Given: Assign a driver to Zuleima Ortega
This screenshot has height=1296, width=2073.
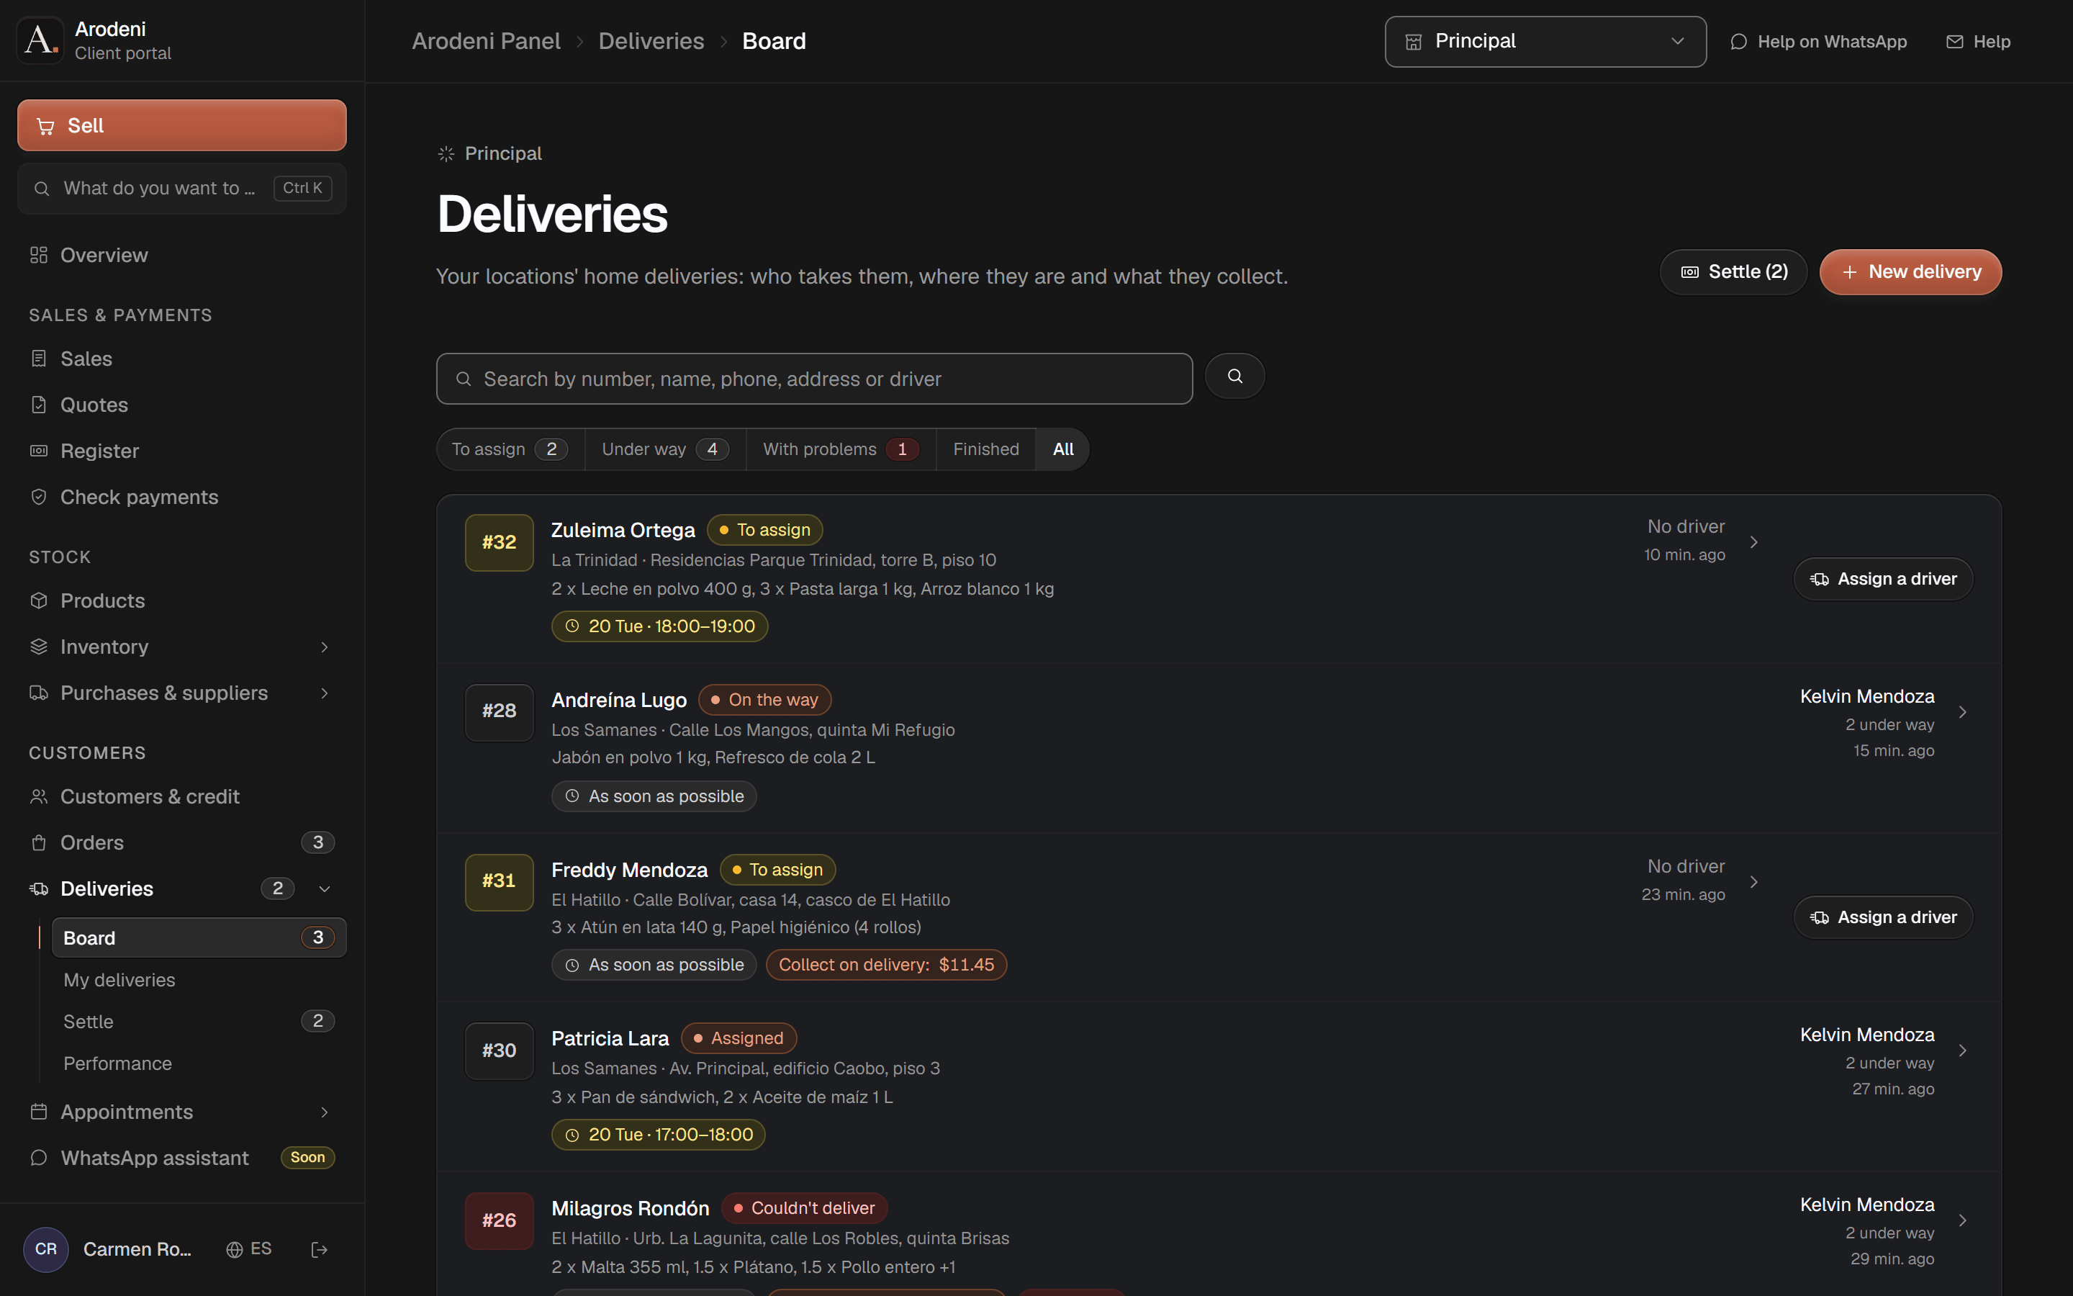Looking at the screenshot, I should point(1883,580).
